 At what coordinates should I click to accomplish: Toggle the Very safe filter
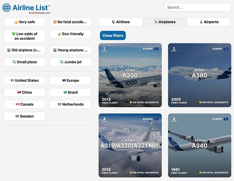tap(25, 22)
